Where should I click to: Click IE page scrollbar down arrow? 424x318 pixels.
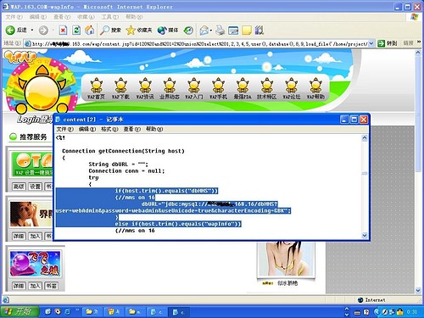click(418, 290)
